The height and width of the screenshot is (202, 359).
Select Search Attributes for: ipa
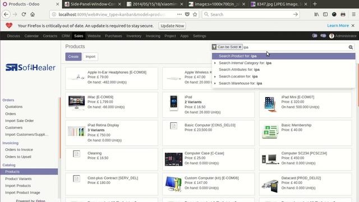pos(283,70)
